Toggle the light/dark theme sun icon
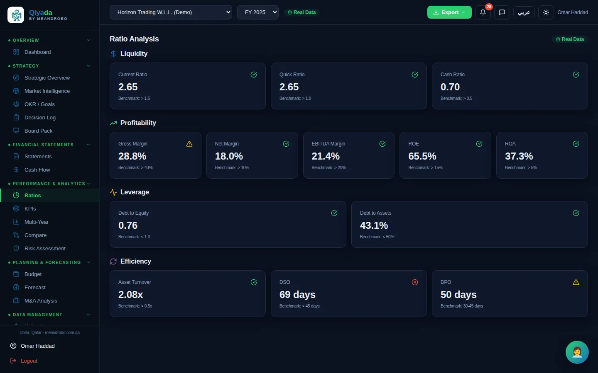 coord(546,12)
